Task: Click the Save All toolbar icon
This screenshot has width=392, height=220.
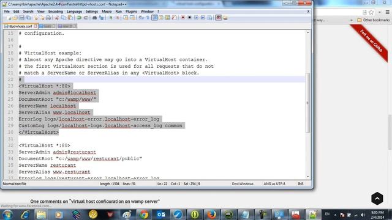Action: click(29, 18)
